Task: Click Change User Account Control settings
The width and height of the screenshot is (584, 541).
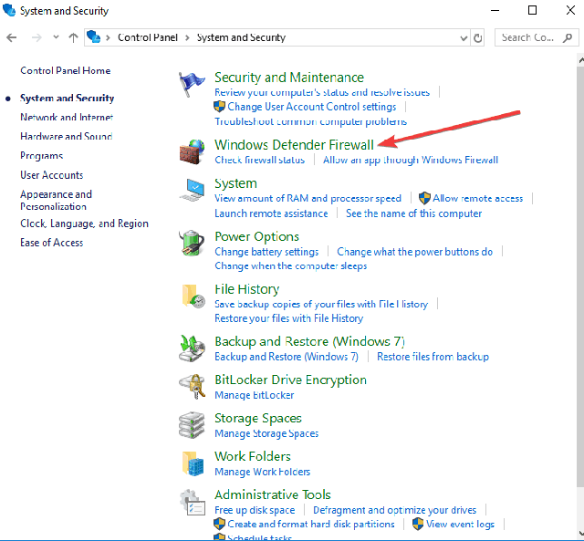Action: point(312,107)
